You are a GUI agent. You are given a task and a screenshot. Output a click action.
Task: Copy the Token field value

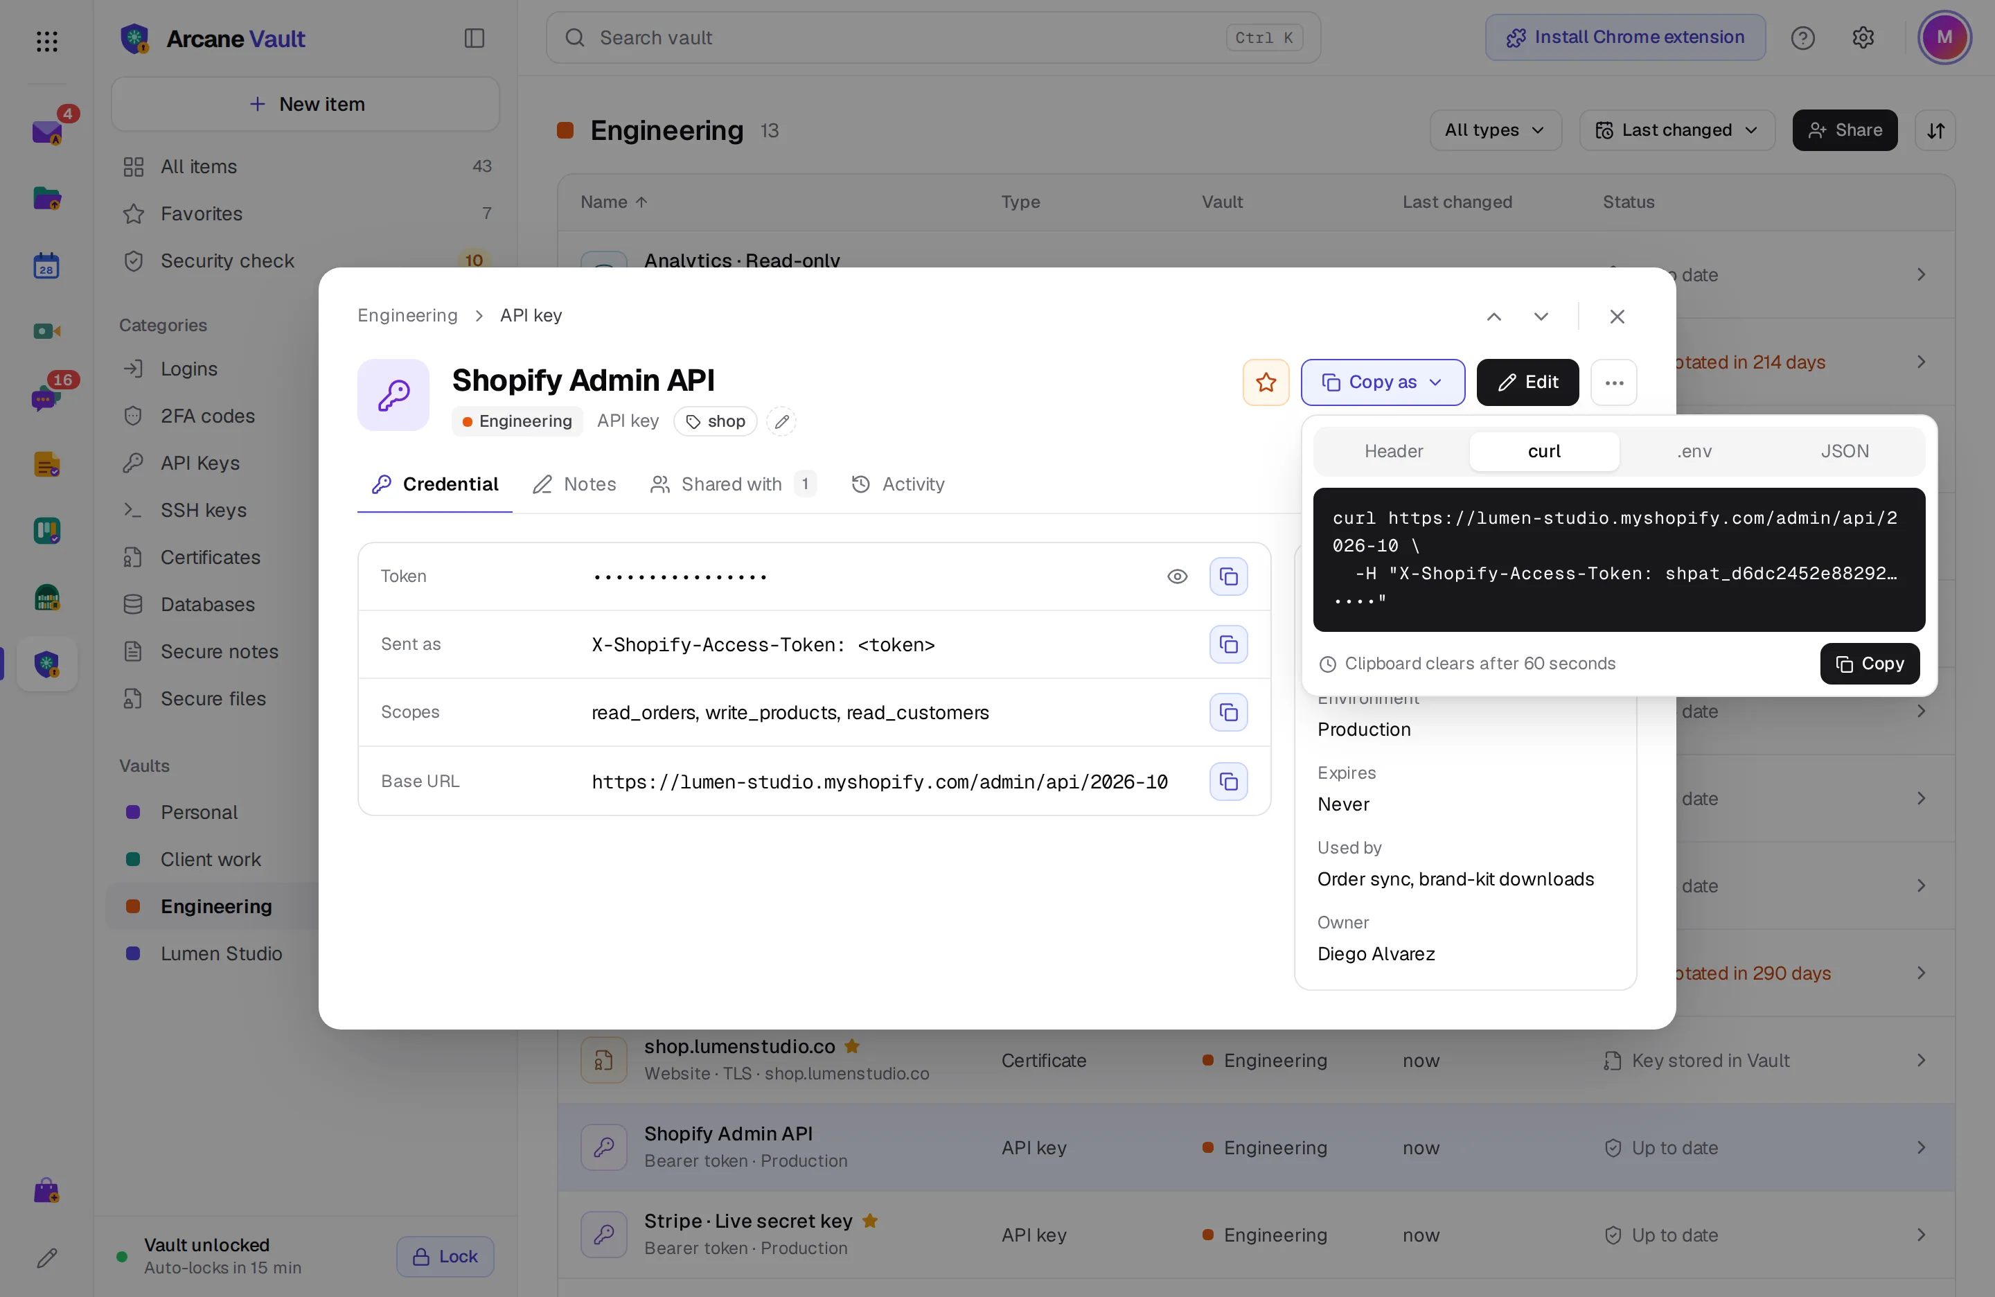point(1228,576)
